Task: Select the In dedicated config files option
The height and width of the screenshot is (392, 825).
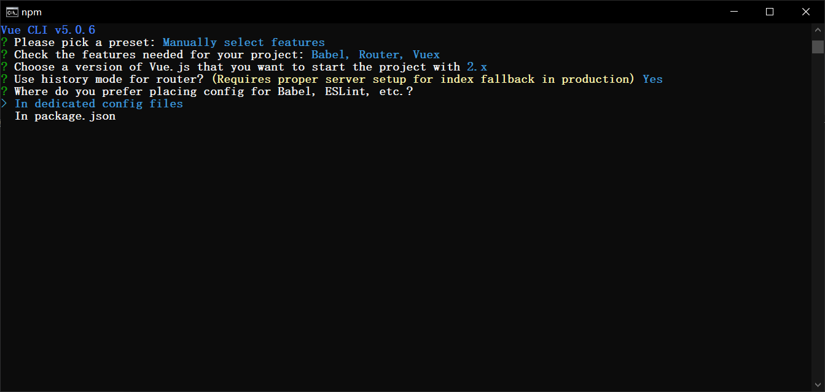Action: pos(98,103)
